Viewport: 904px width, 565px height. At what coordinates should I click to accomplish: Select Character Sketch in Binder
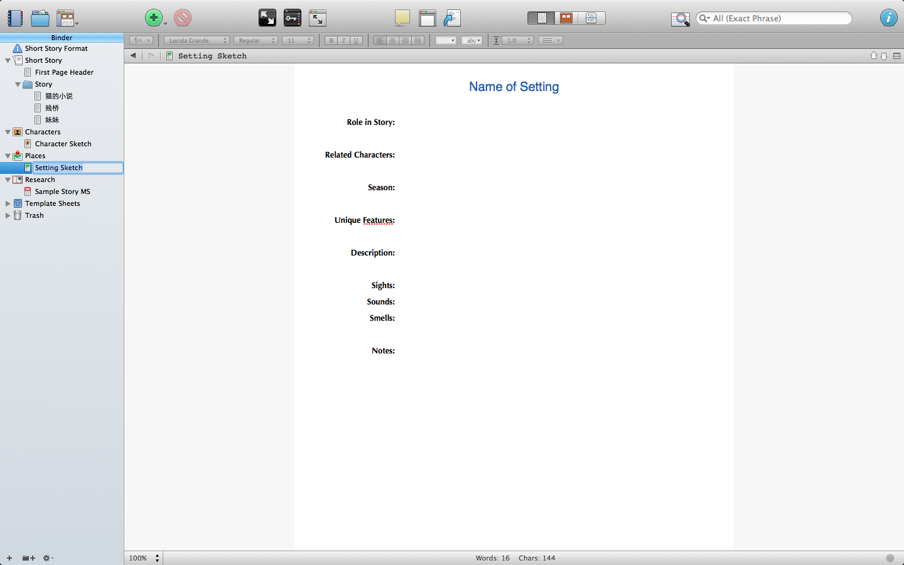(63, 144)
